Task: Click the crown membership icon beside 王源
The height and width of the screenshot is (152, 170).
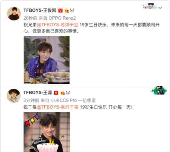Action: [x=63, y=93]
